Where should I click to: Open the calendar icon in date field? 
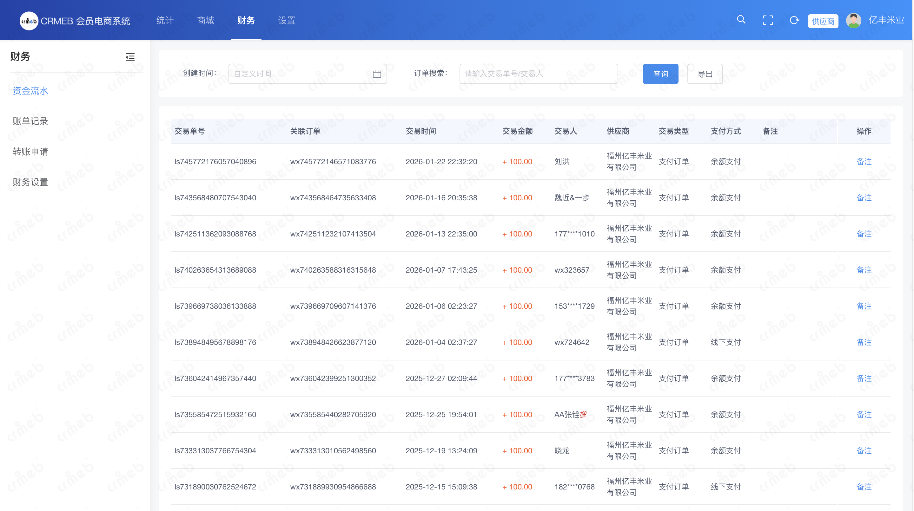(377, 74)
